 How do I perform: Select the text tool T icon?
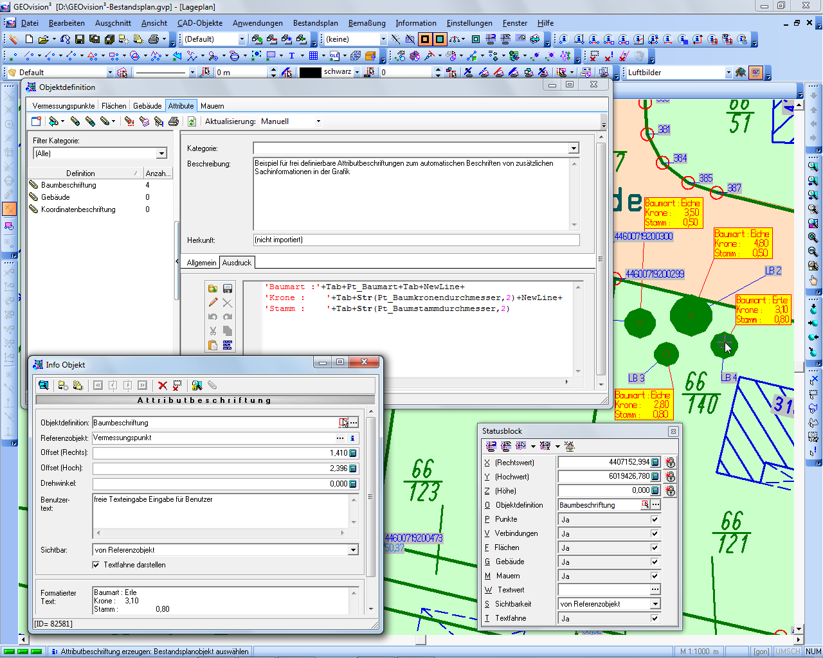pos(291,56)
